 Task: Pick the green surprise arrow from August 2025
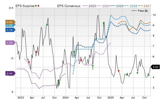pos(137,73)
